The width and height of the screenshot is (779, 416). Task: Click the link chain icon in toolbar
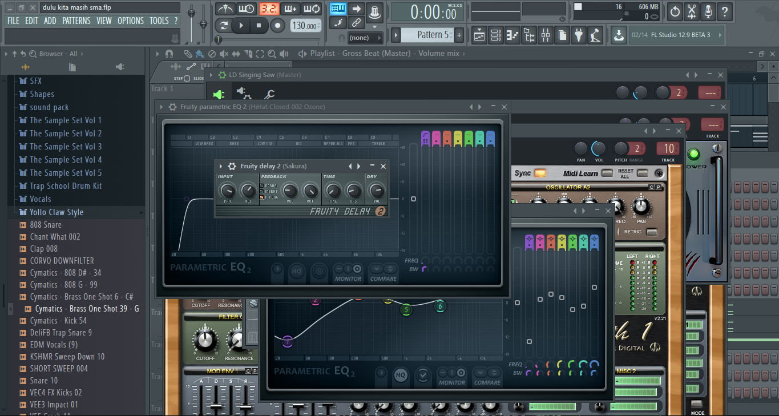pos(356,23)
